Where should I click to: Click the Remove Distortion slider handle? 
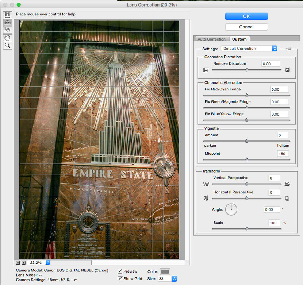coord(247,70)
